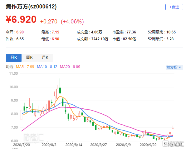Click the 2020/8/14 date axis label
Viewport: 186px width, 149px height.
(74, 145)
